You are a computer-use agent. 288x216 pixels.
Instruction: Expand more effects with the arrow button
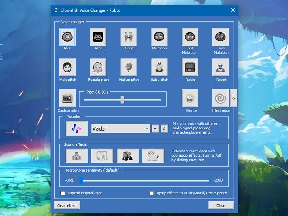coord(233,98)
